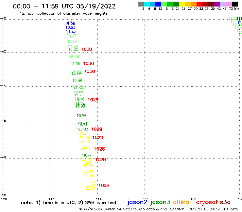This screenshot has height=212, width=242.
Task: Click the red 1028 beside 22.15
Action: click(101, 159)
